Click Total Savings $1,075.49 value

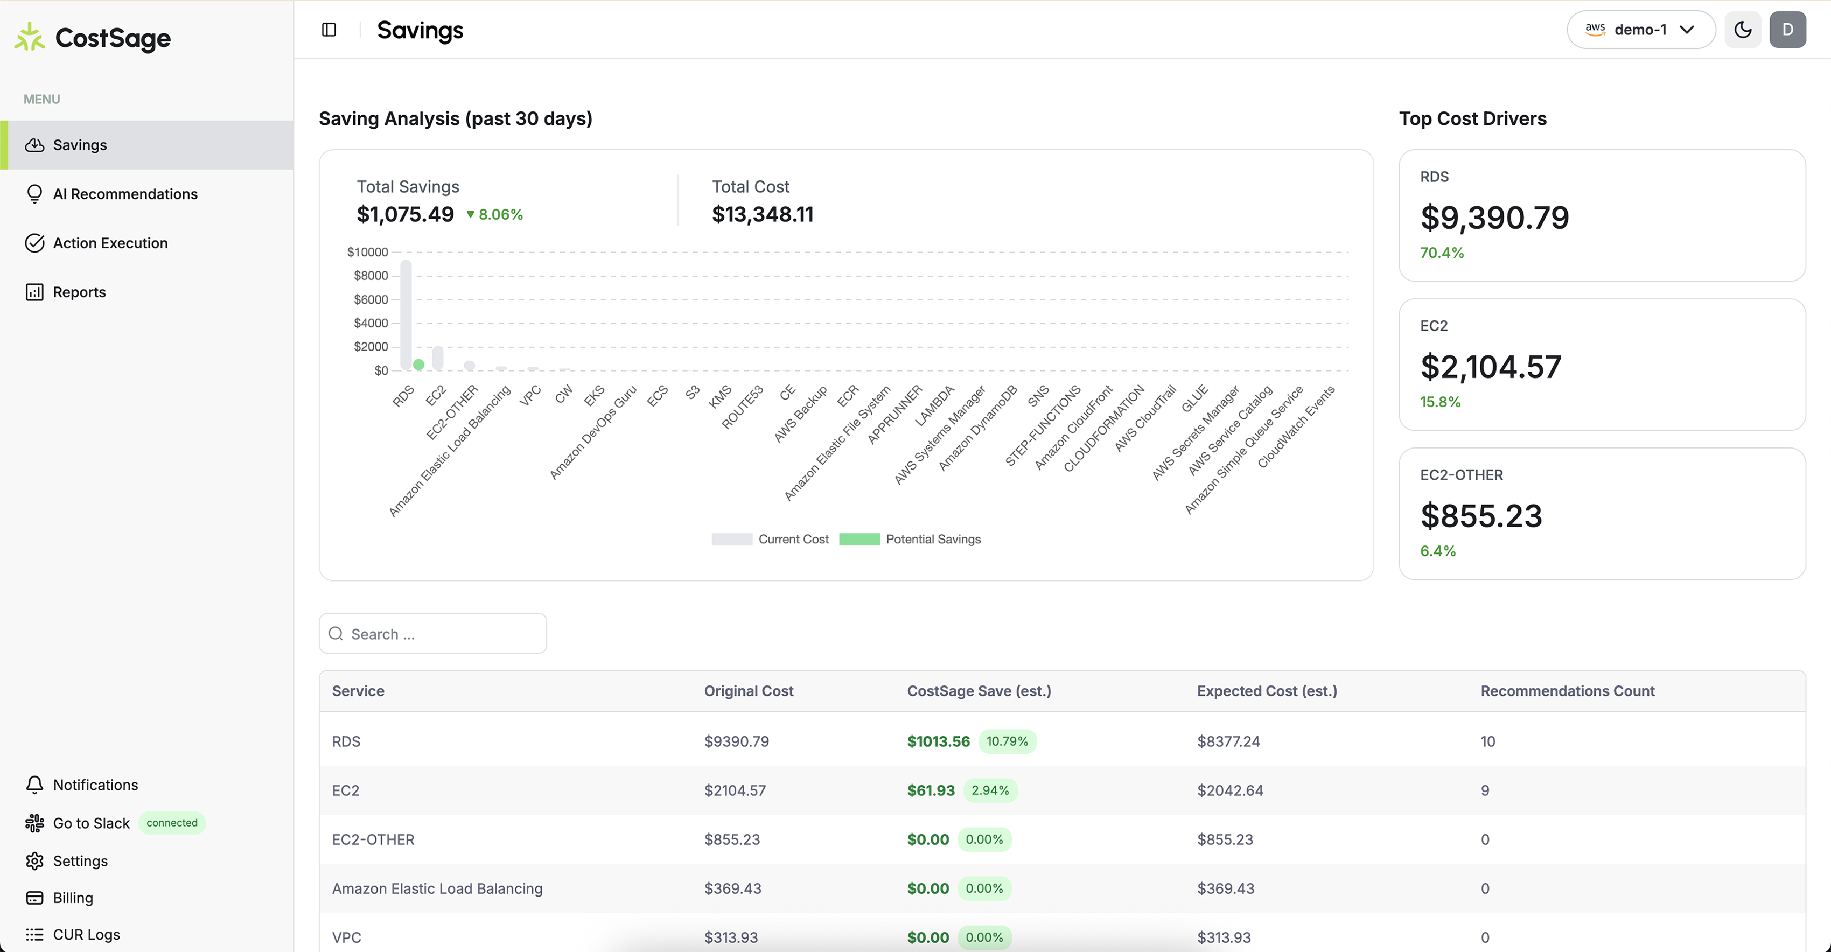pyautogui.click(x=405, y=214)
